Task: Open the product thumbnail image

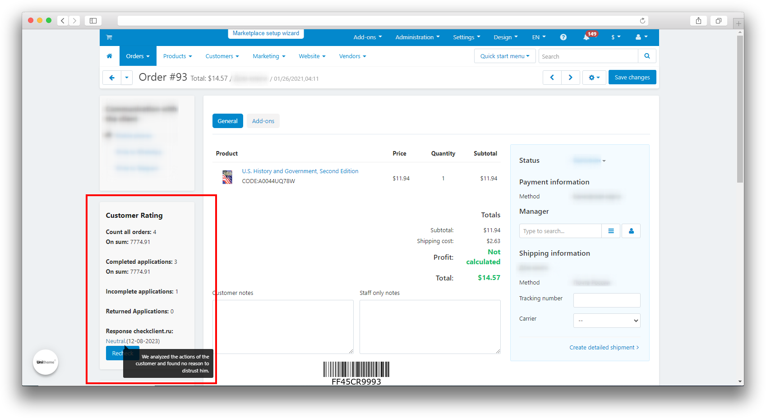Action: click(x=227, y=177)
